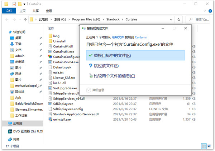This screenshot has height=151, width=215.
Task: Select the lang folder icon
Action: tap(50, 36)
